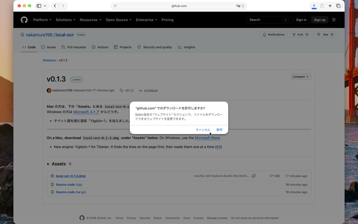Go back with Safari back arrow
This screenshot has width=358, height=224.
[55, 6]
